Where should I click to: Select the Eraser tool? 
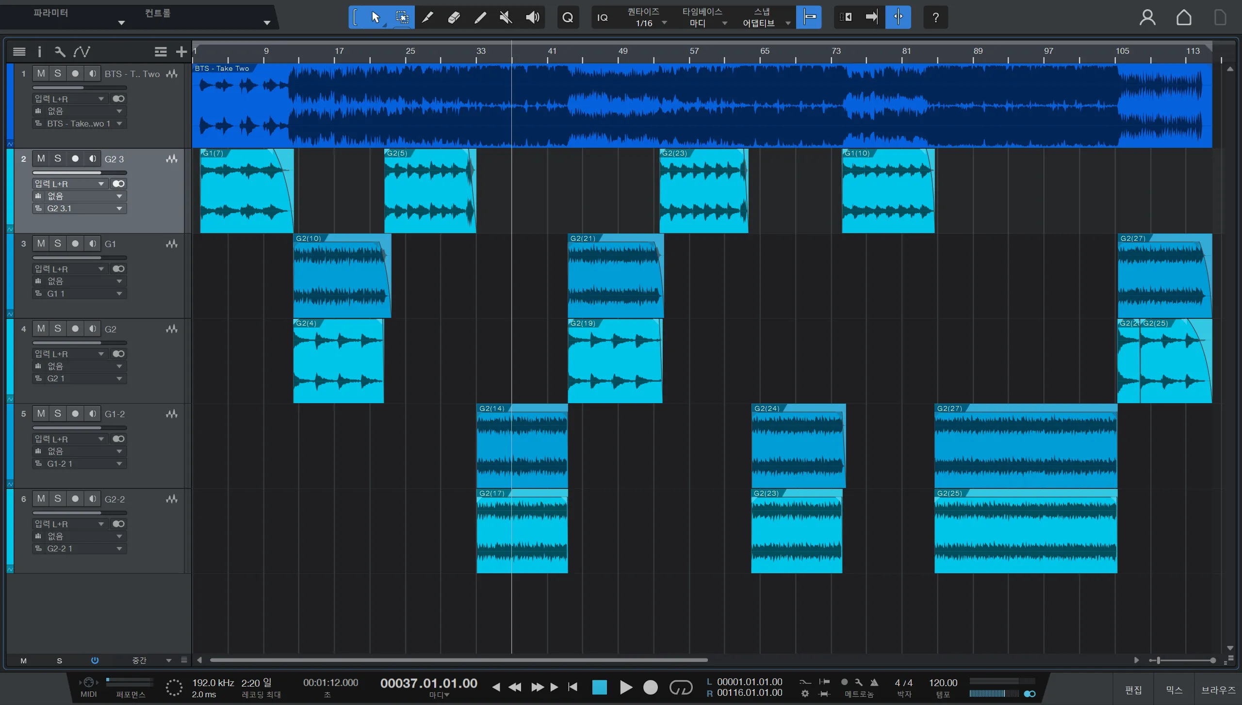pyautogui.click(x=454, y=17)
